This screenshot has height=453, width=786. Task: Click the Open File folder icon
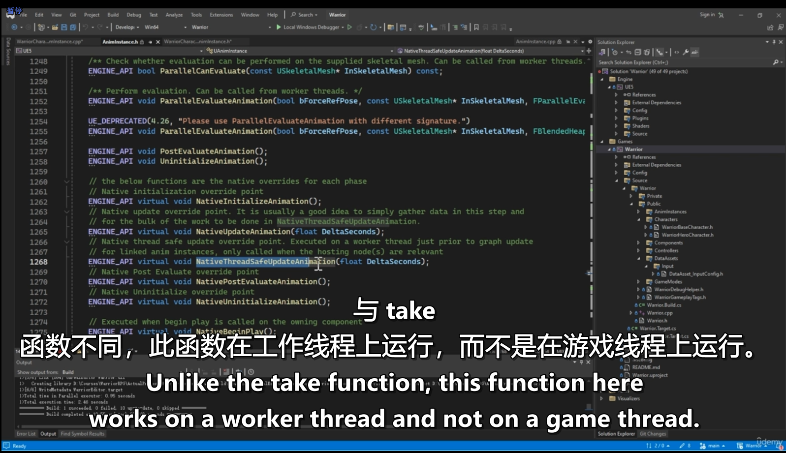(55, 27)
